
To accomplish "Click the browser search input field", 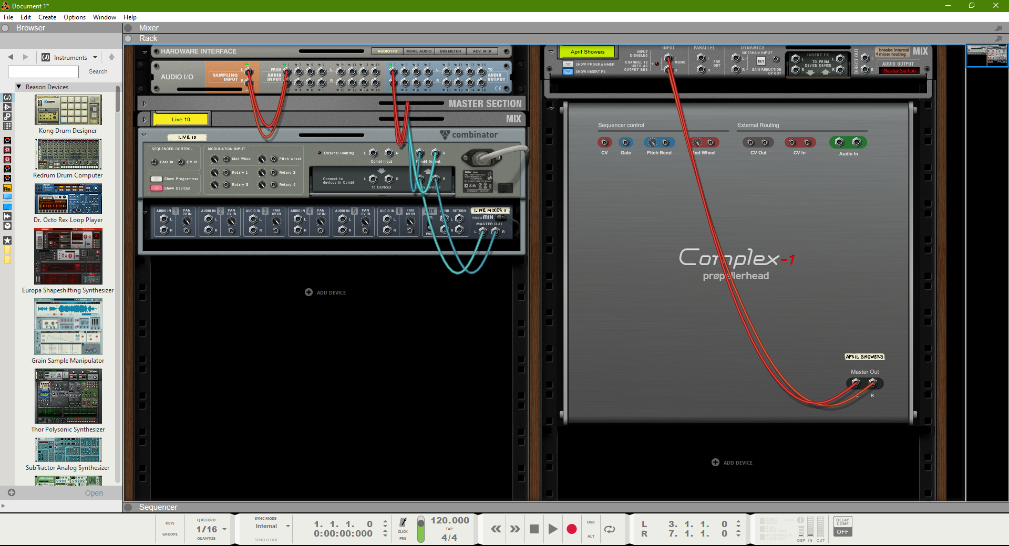I will pos(43,71).
